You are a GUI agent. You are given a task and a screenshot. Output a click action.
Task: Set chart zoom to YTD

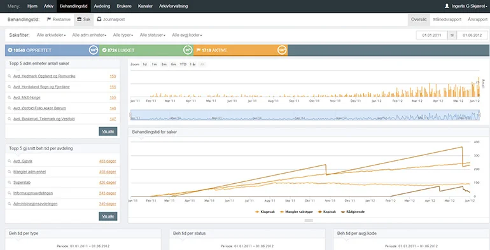click(183, 64)
